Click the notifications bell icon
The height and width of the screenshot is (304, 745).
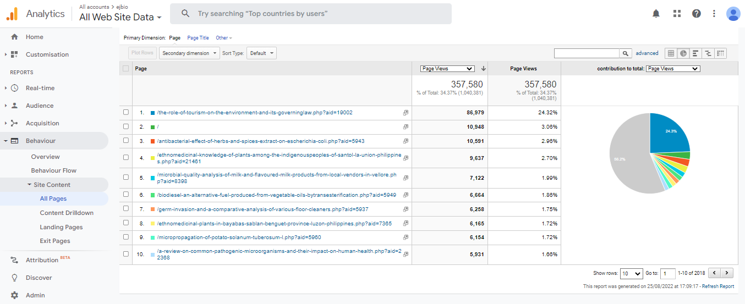click(656, 14)
